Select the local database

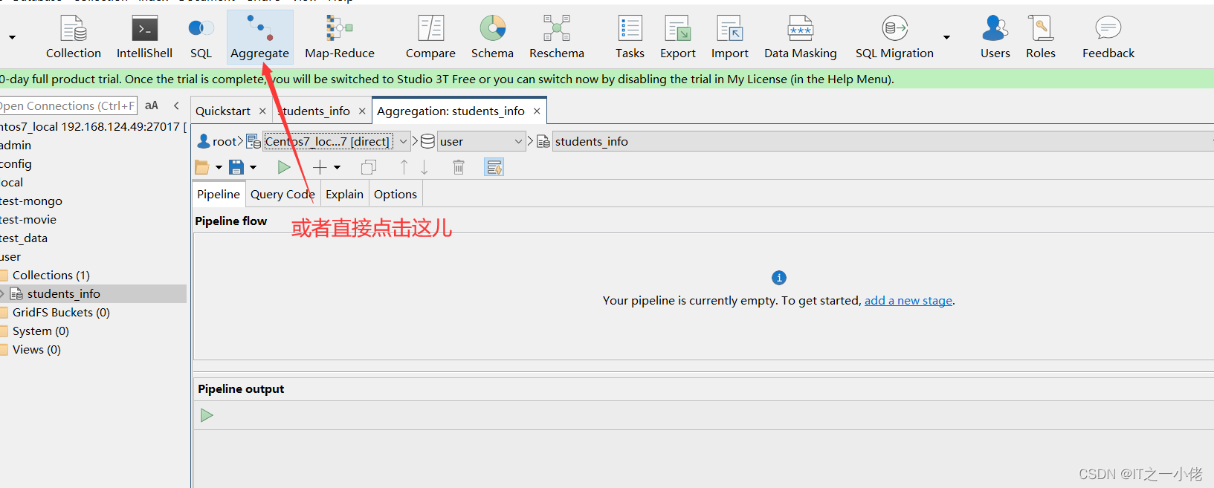click(x=12, y=182)
